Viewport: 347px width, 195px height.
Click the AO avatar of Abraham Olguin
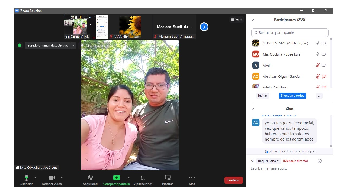[x=256, y=76]
